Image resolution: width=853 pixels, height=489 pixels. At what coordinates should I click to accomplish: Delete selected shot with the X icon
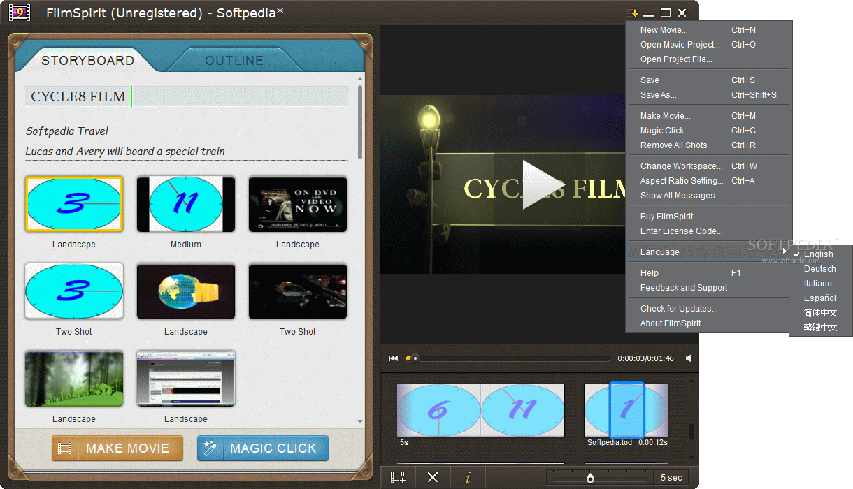click(433, 478)
